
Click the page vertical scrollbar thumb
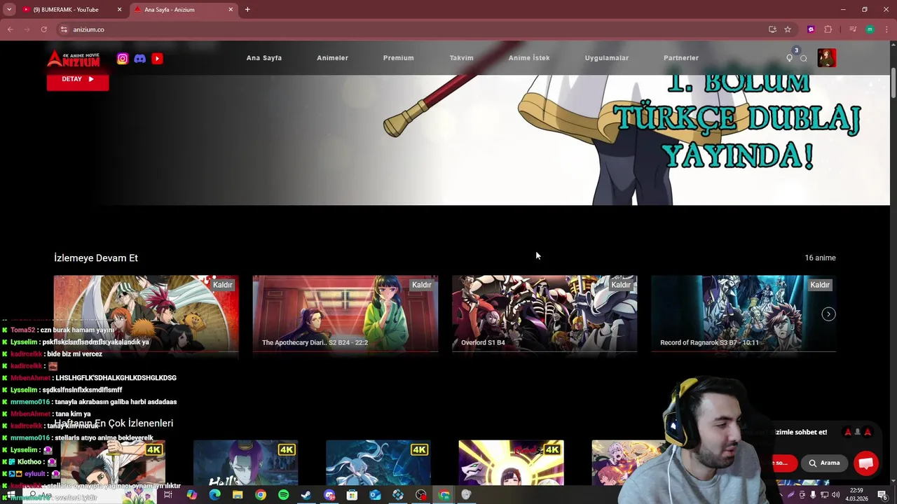tap(893, 83)
